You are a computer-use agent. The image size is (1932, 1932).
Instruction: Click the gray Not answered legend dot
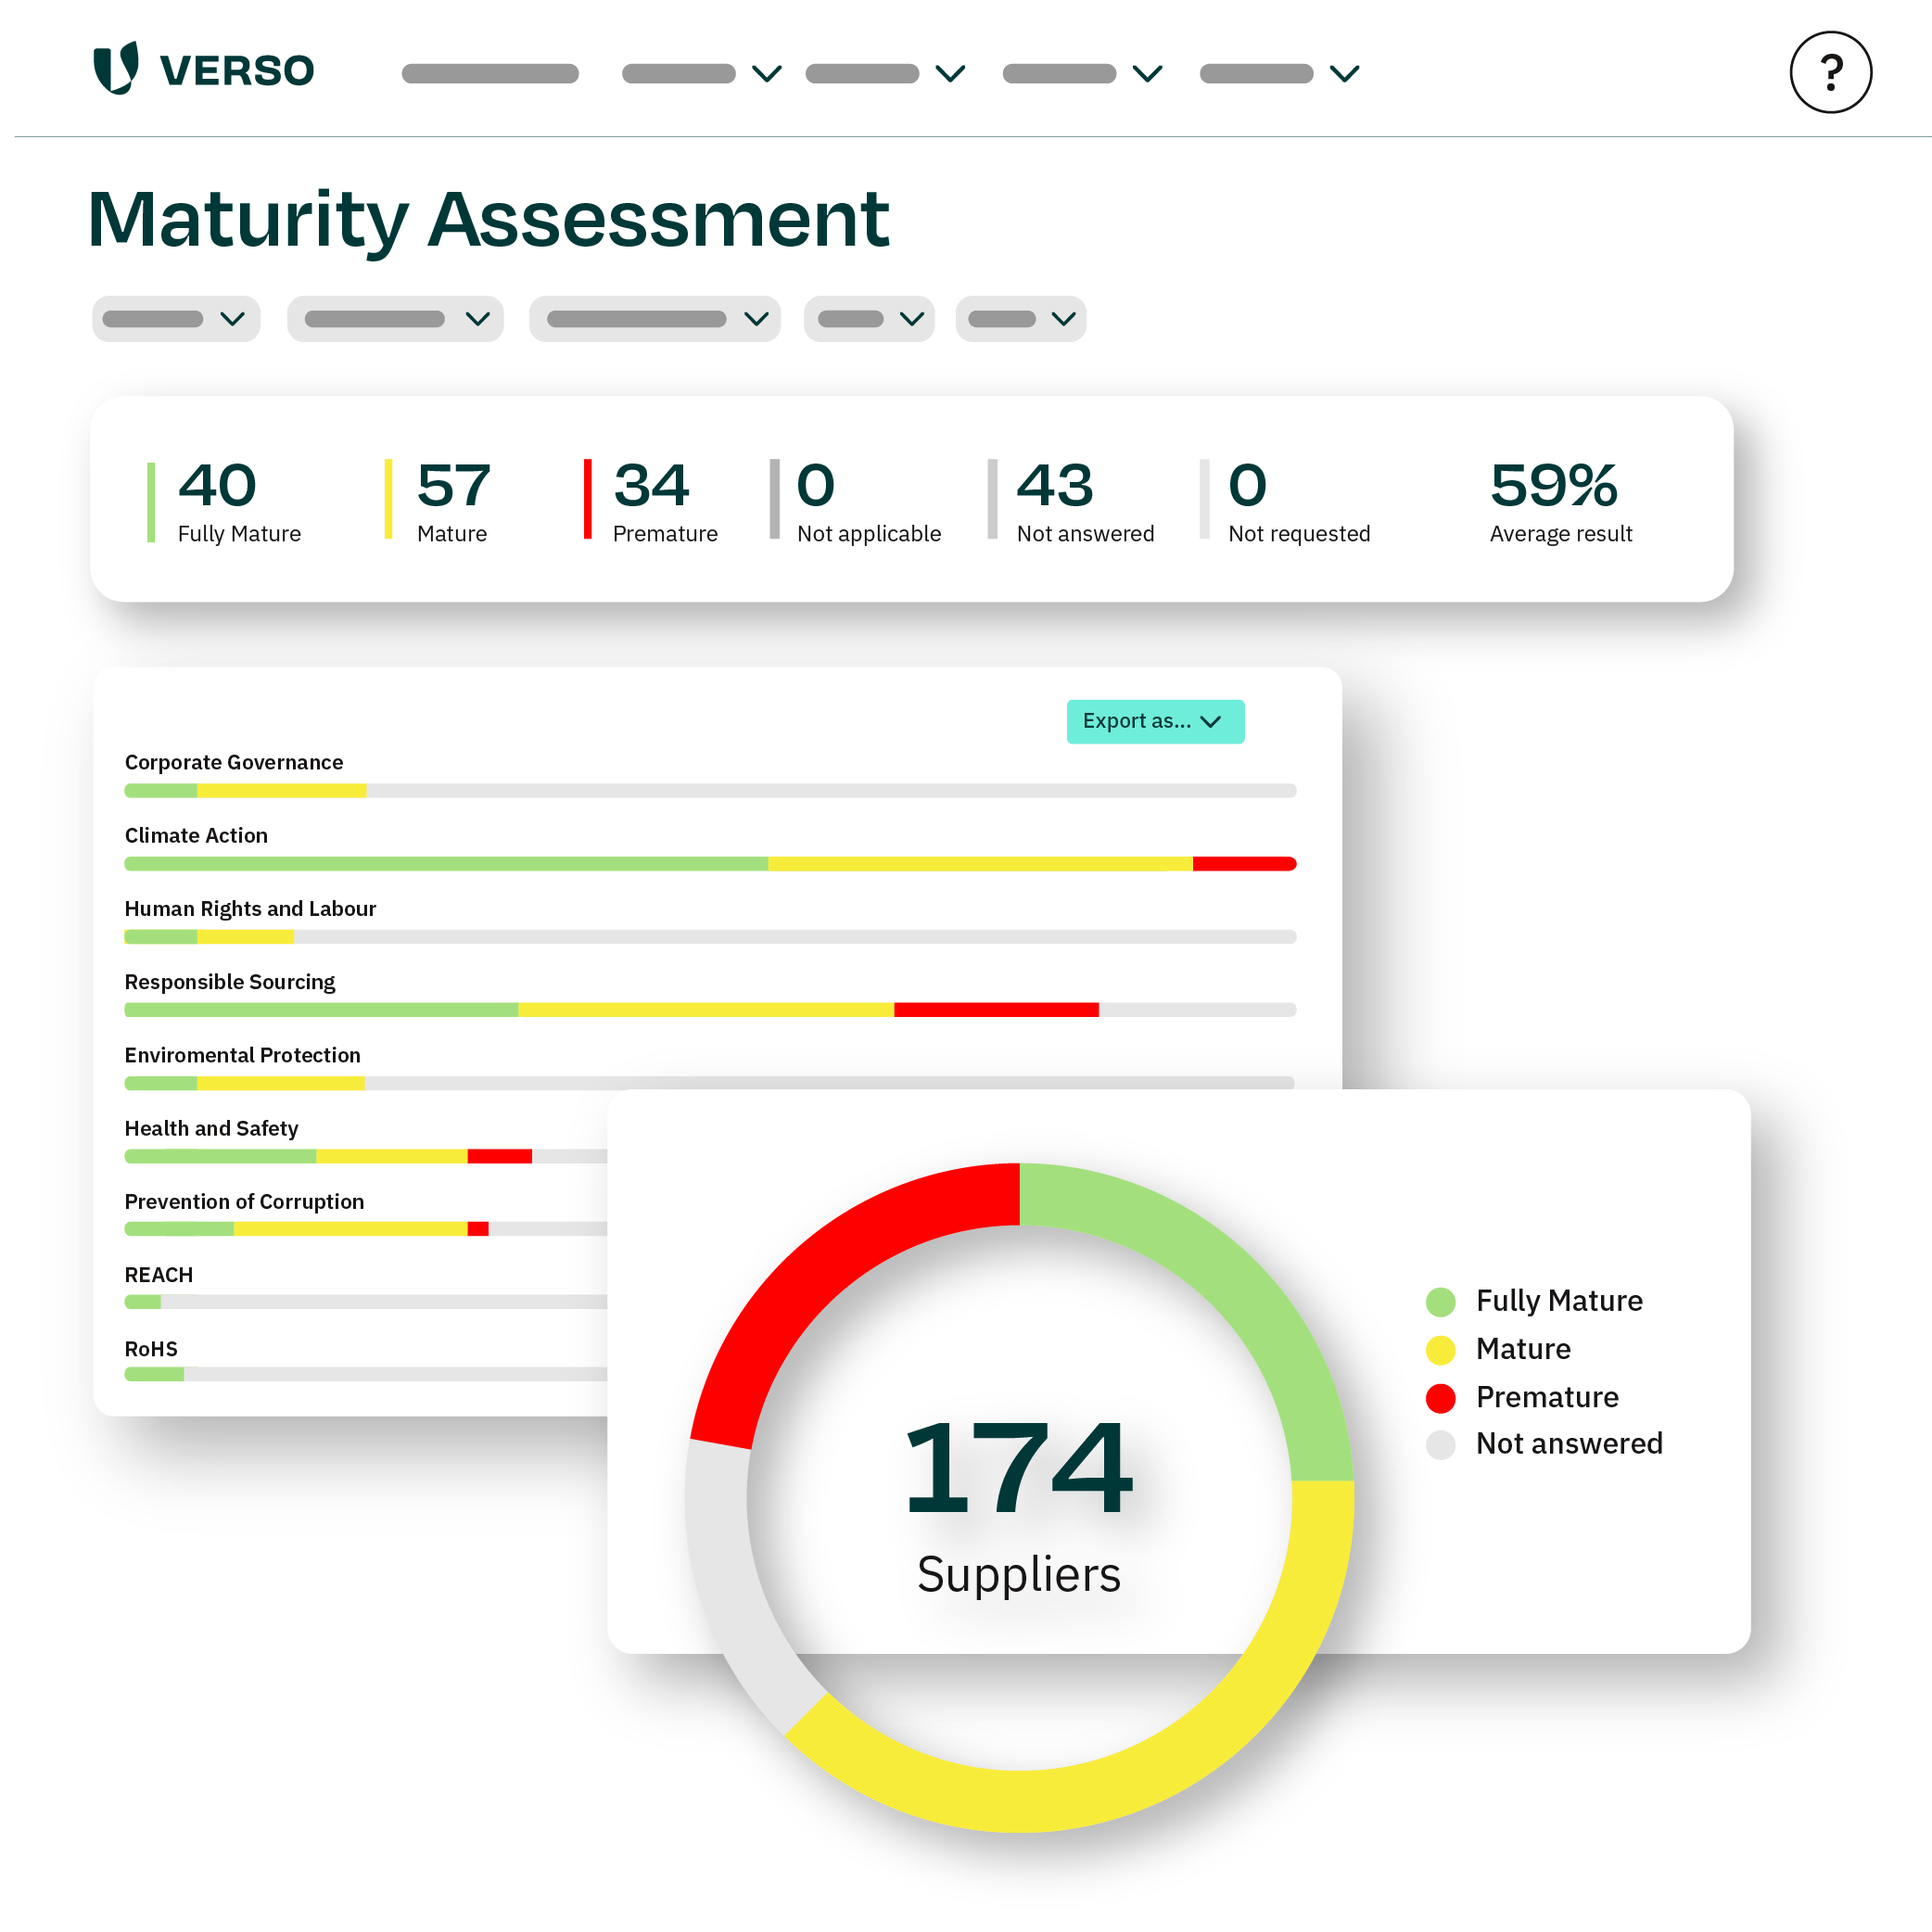coord(1440,1444)
